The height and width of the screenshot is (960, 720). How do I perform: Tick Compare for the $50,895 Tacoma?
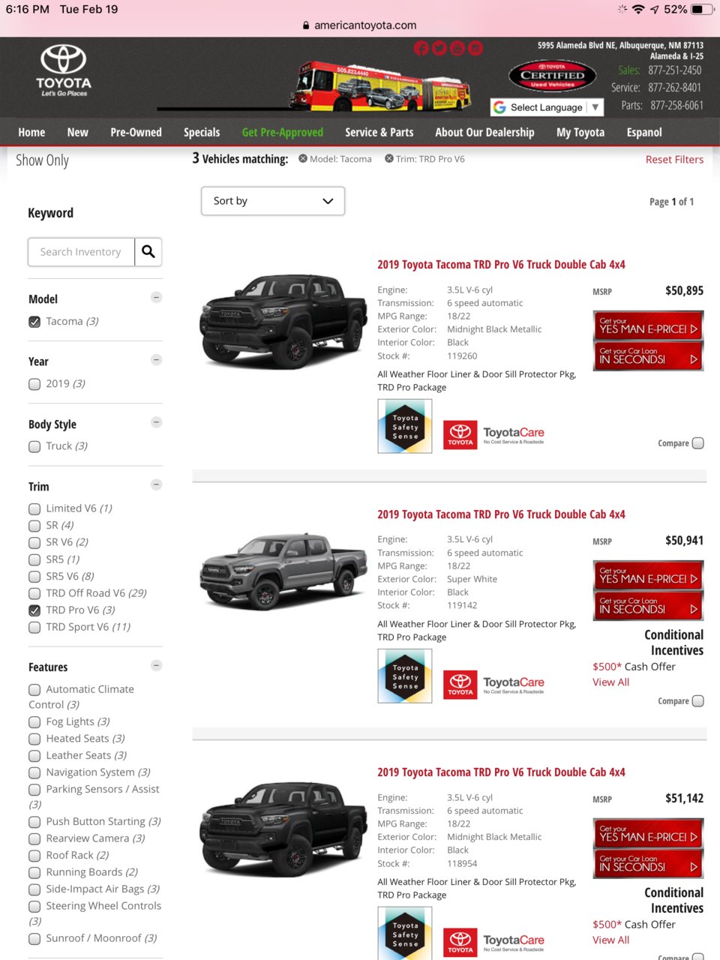point(698,443)
